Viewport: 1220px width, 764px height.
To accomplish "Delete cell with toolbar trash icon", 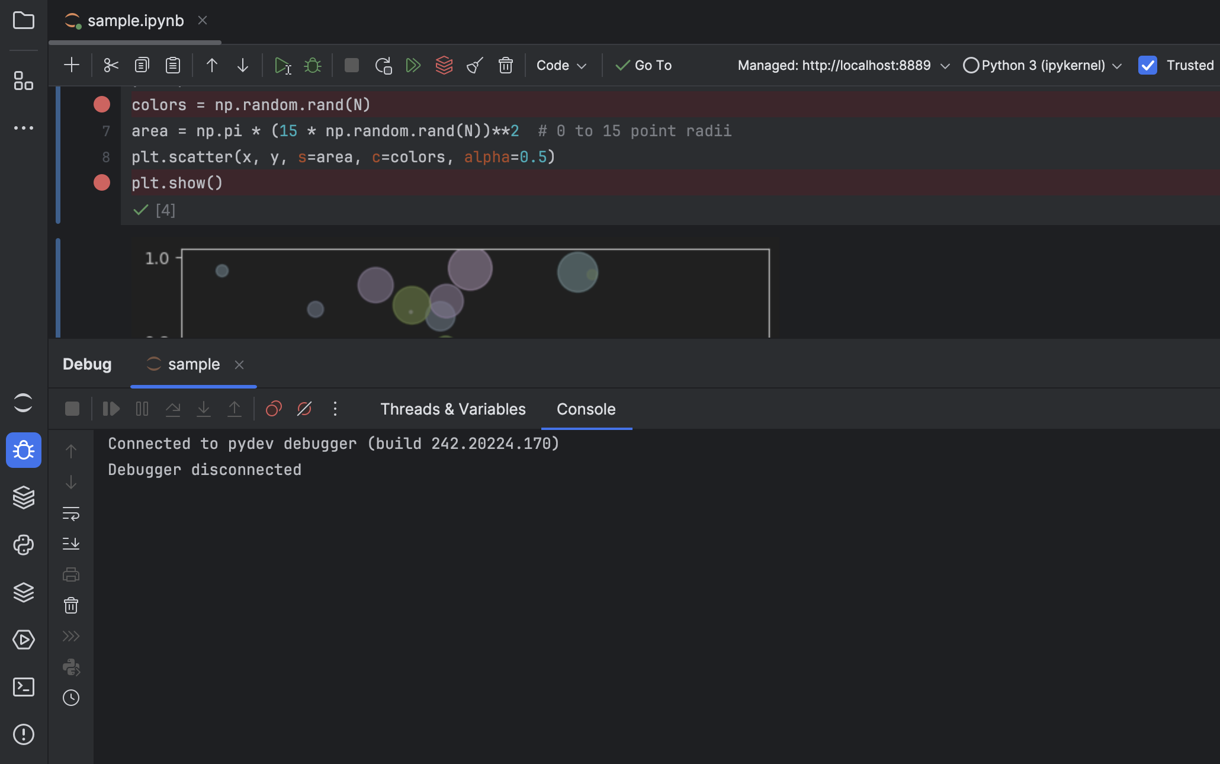I will point(505,65).
